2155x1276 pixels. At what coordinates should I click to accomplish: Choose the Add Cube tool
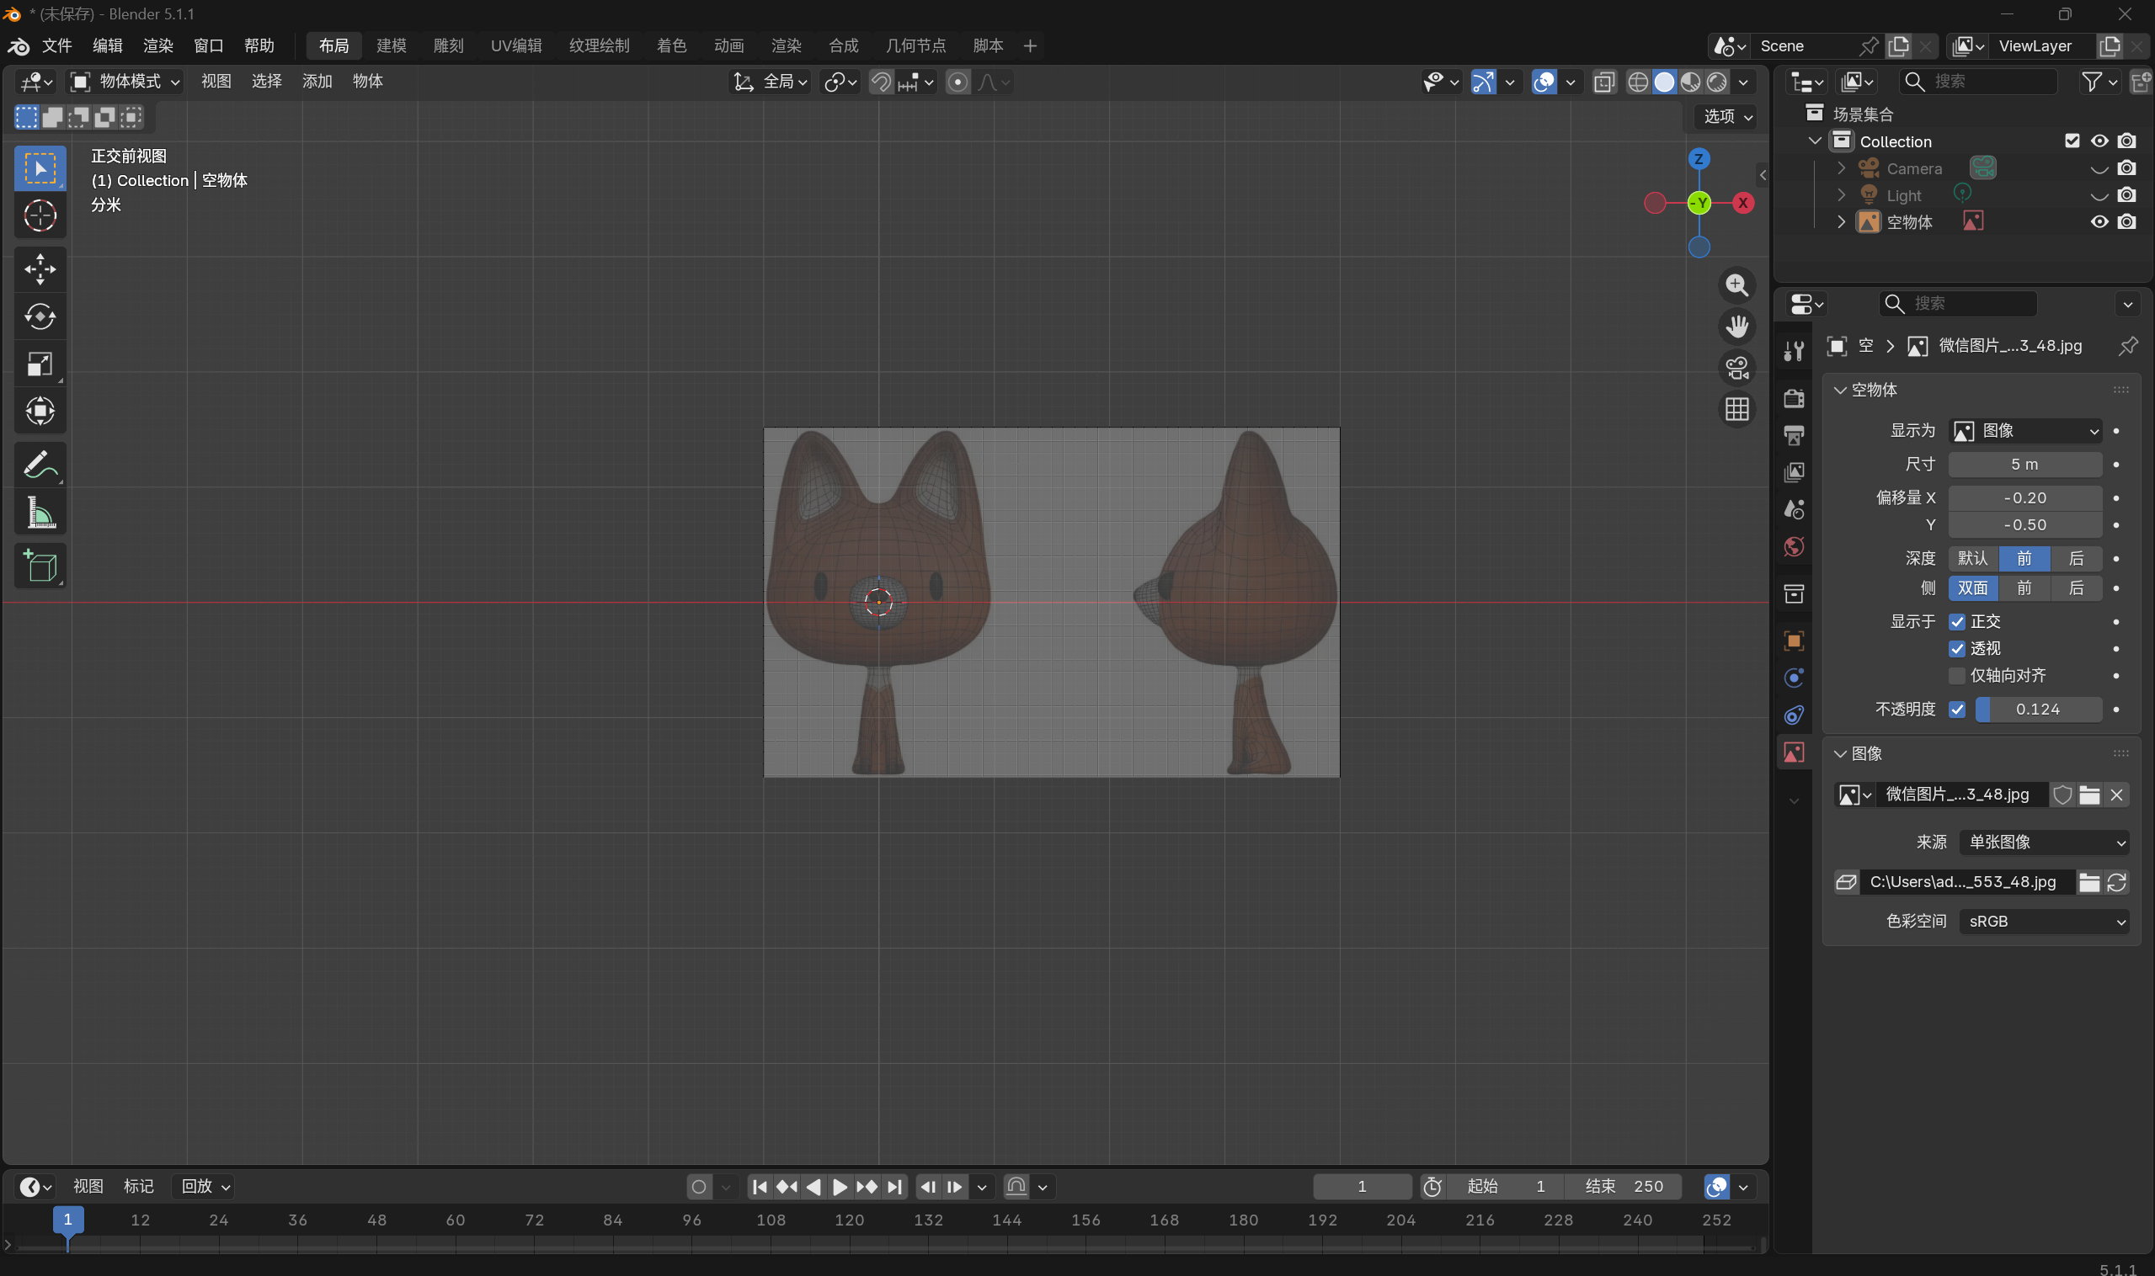click(40, 566)
